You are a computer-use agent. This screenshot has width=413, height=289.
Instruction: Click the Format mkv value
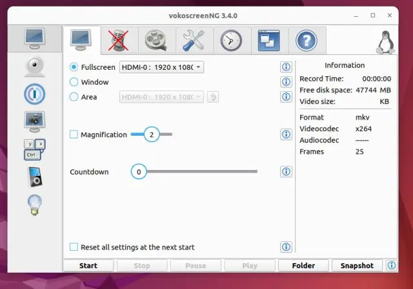[363, 117]
